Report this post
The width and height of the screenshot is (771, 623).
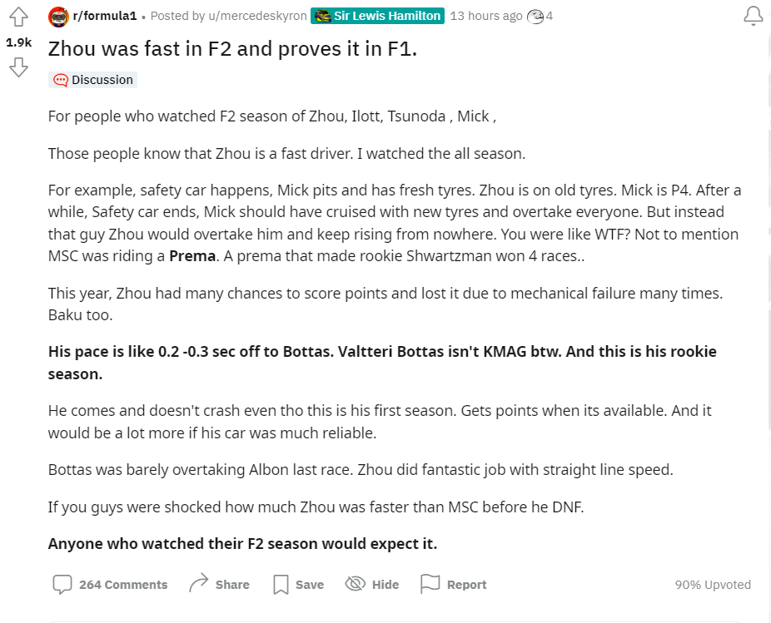[453, 584]
